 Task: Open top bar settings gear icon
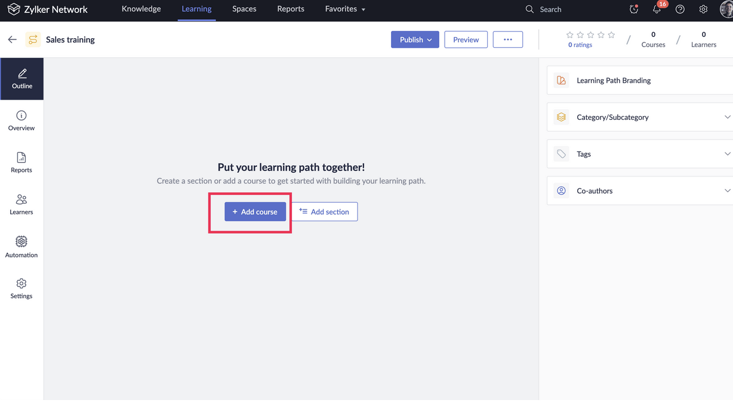[x=703, y=9]
